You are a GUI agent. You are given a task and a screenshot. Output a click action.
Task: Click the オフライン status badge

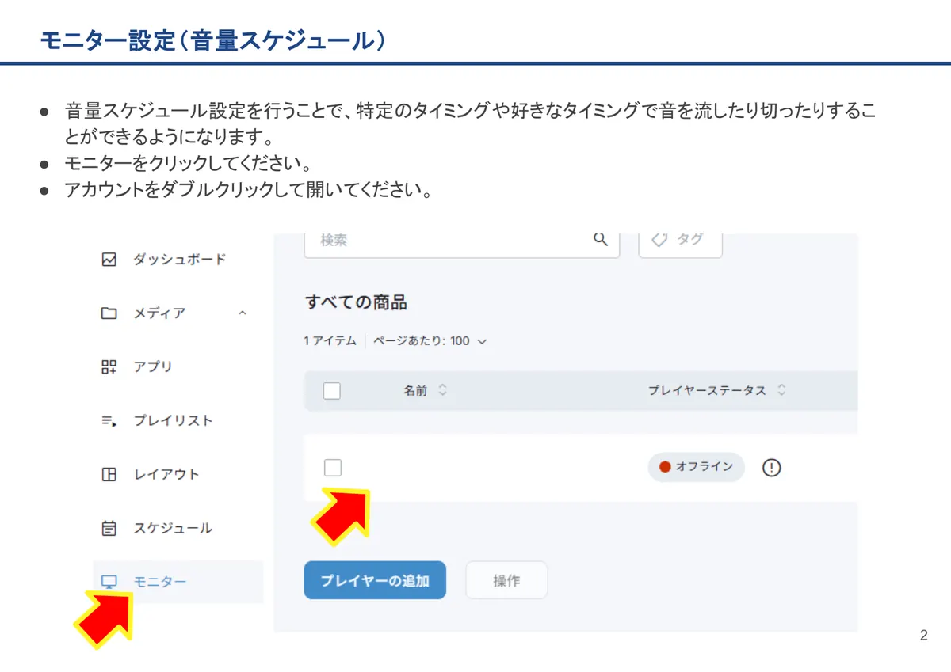[697, 467]
